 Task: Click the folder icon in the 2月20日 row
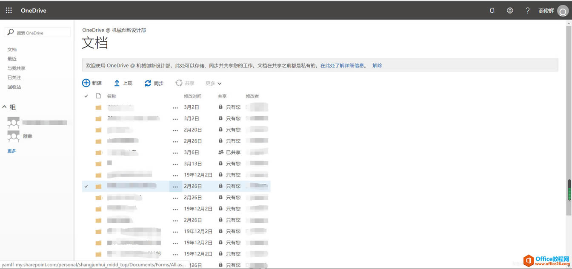click(98, 130)
